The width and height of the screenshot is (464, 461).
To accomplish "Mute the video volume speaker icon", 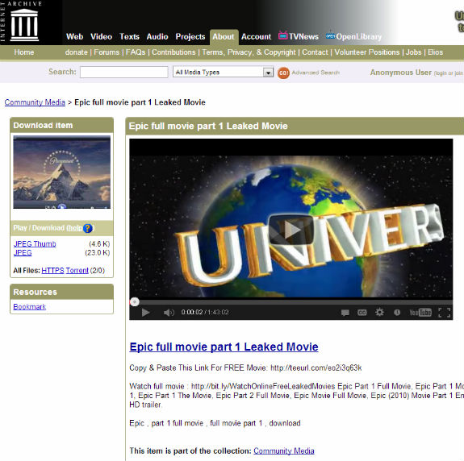I will [169, 313].
